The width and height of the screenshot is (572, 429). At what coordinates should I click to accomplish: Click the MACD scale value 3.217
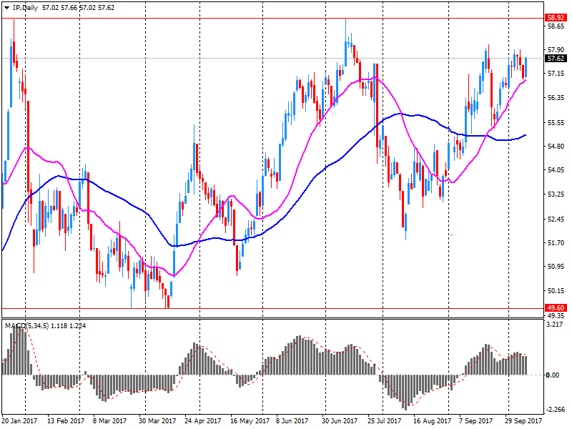[555, 325]
